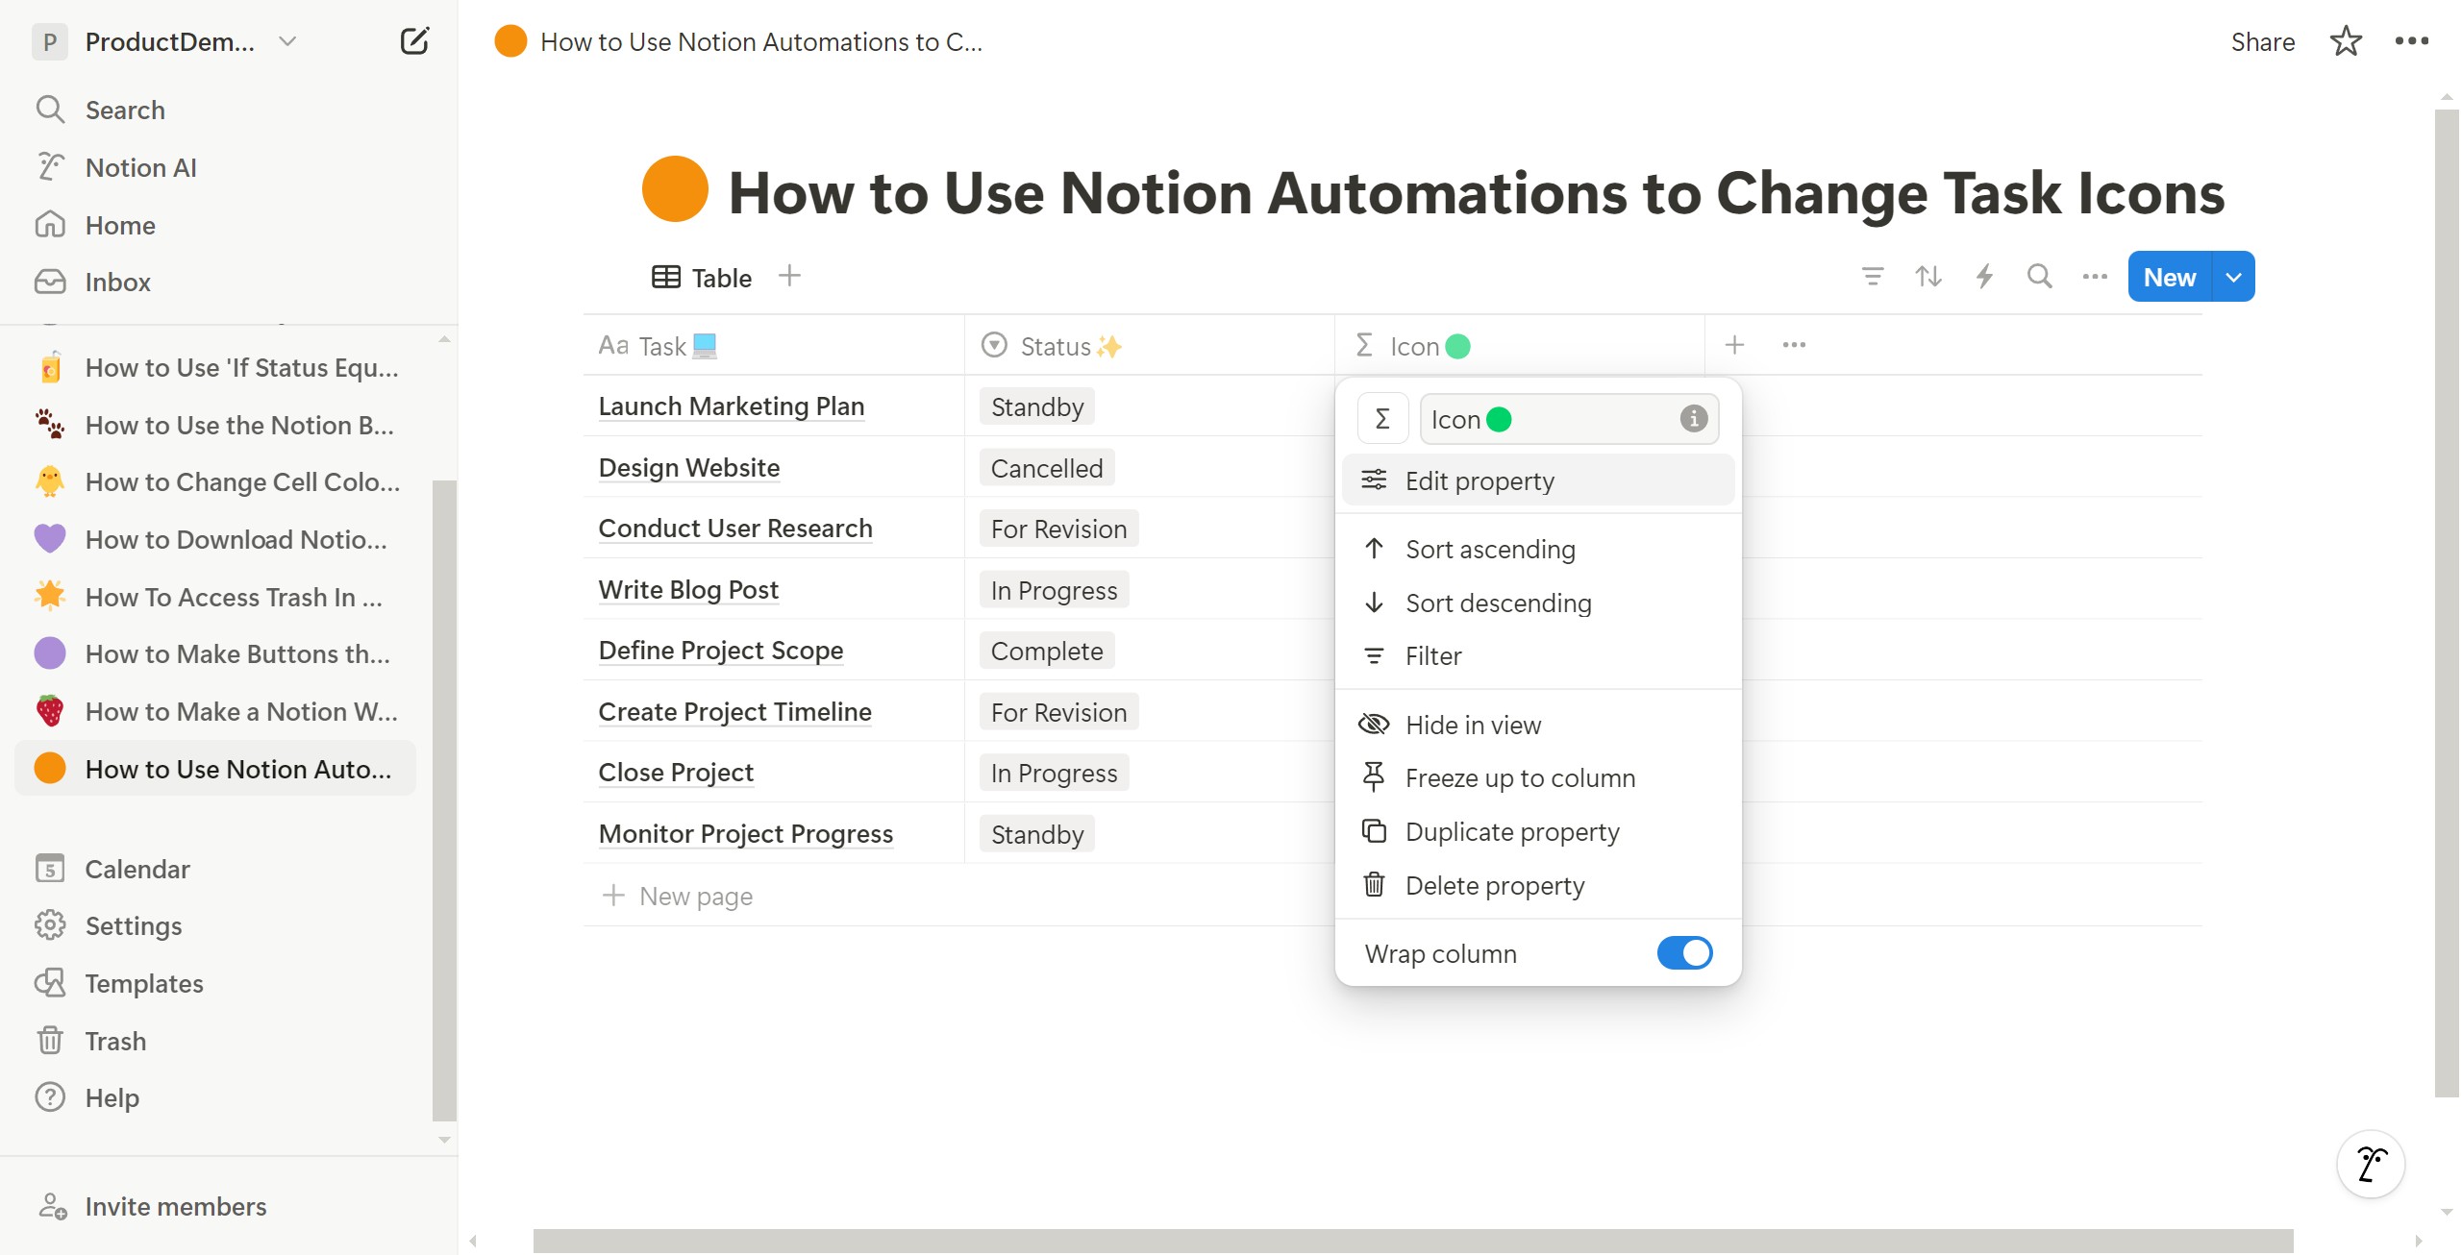
Task: Click the new page compose icon
Action: pos(413,41)
